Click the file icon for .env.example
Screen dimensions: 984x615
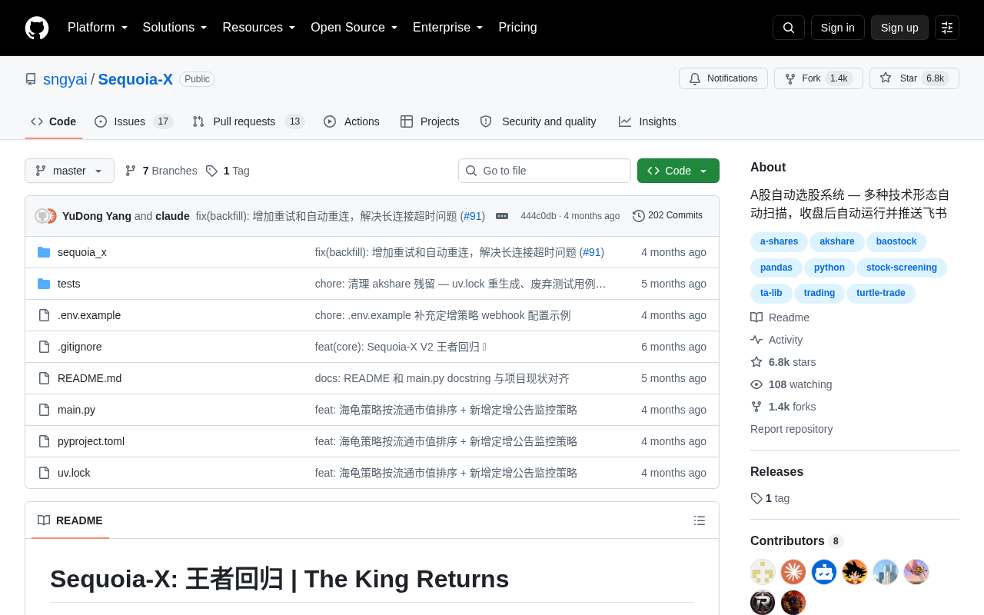(44, 315)
